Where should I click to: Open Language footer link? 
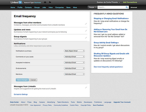(x=108, y=102)
